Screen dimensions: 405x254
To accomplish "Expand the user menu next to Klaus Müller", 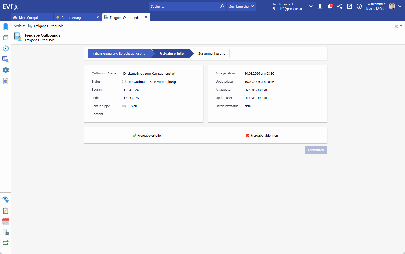I will [400, 6].
